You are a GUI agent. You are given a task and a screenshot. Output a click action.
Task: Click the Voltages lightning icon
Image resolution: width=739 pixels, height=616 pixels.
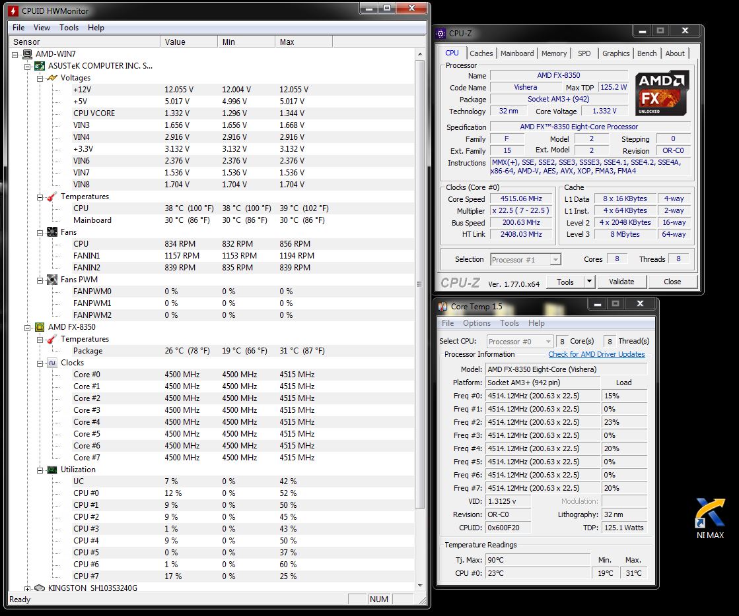tap(52, 78)
